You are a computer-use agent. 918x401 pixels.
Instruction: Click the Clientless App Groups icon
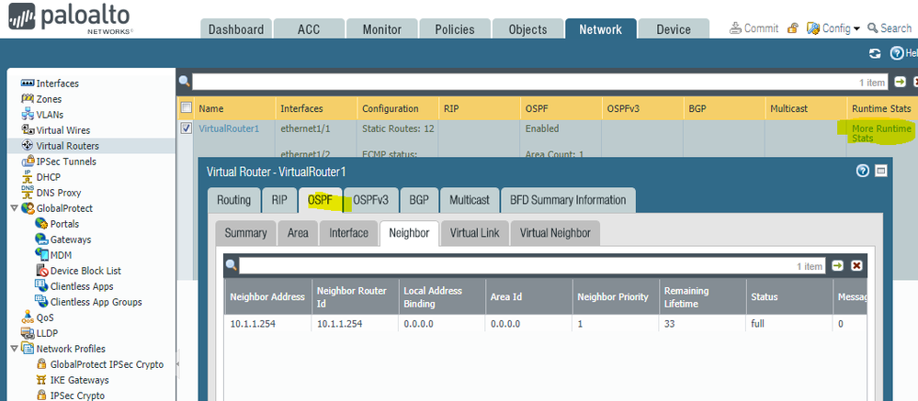41,302
